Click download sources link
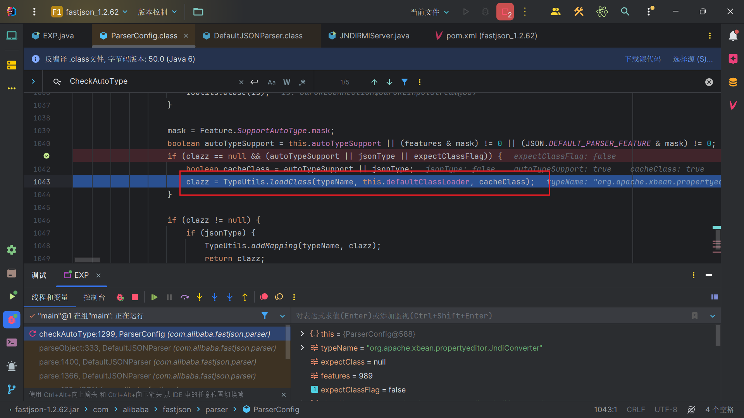Image resolution: width=744 pixels, height=418 pixels. pos(643,59)
